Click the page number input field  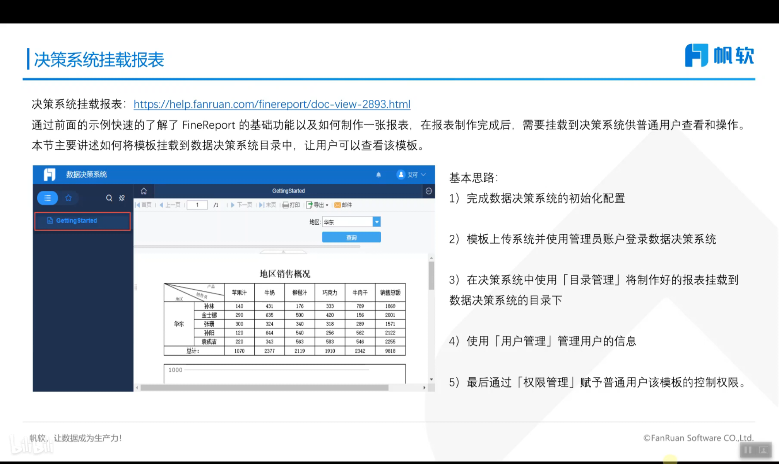pyautogui.click(x=197, y=205)
